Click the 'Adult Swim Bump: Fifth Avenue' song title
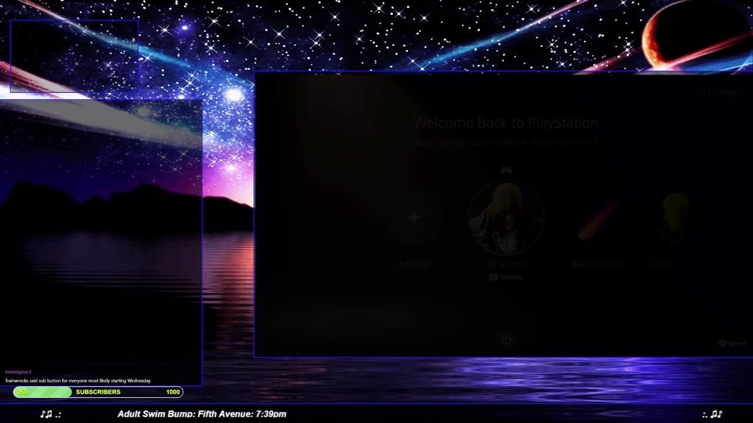753x423 pixels. point(202,414)
